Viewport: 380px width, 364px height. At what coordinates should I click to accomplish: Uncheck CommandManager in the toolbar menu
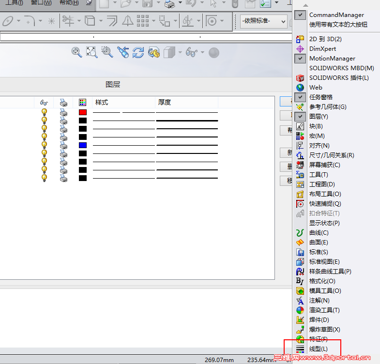coord(300,15)
